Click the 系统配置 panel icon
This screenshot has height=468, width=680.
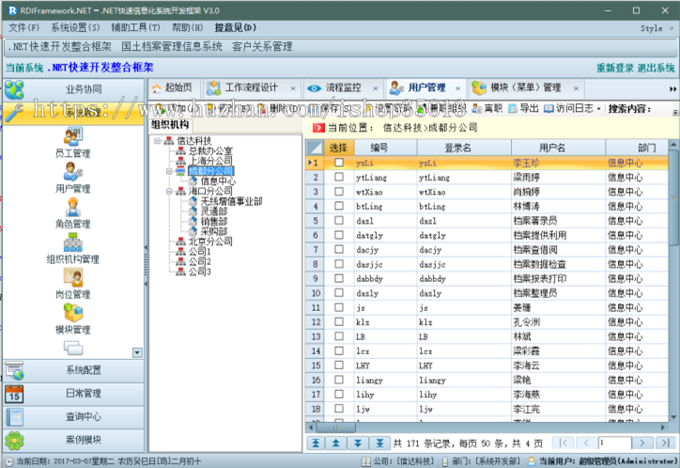click(14, 371)
